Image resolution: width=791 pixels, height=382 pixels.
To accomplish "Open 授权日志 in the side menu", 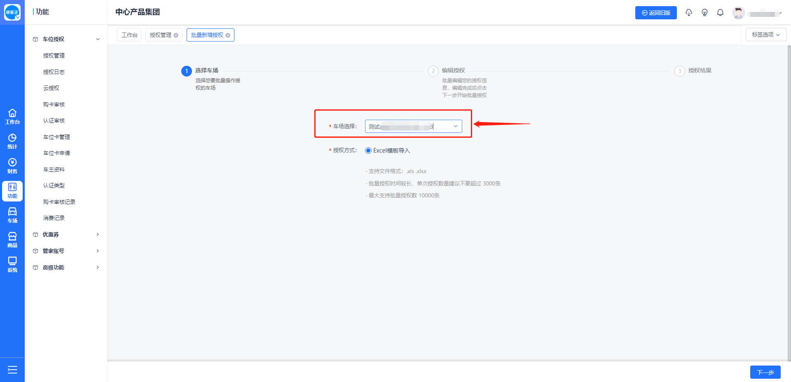I will 54,72.
